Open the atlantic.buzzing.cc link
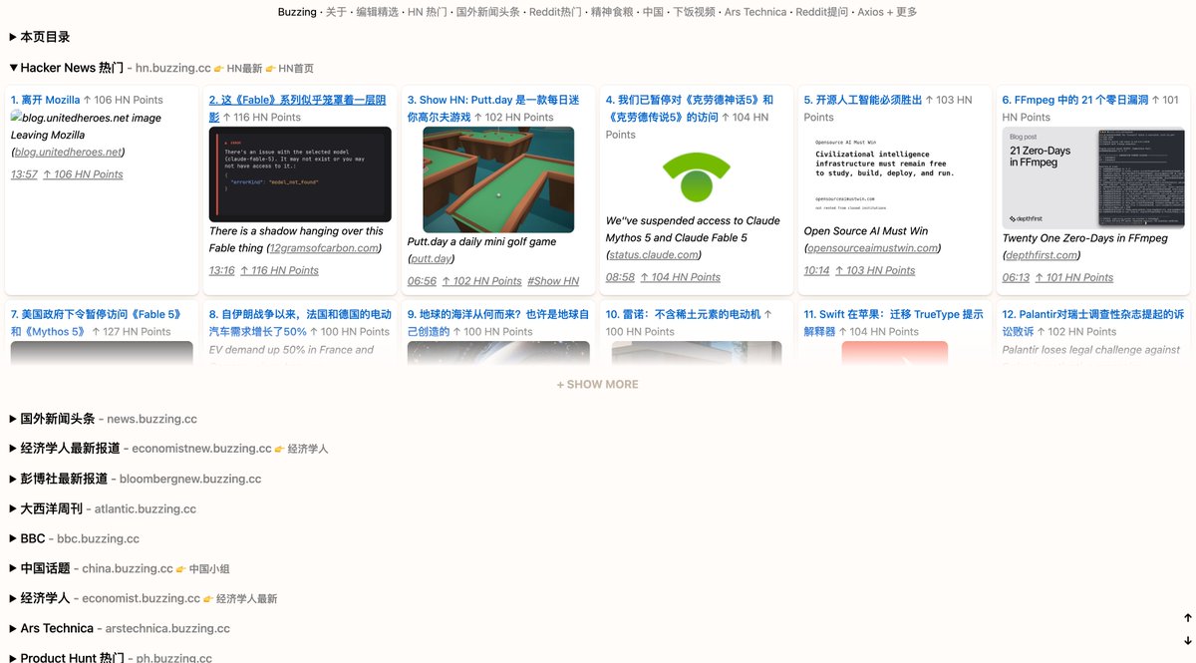The image size is (1196, 663). click(x=146, y=508)
